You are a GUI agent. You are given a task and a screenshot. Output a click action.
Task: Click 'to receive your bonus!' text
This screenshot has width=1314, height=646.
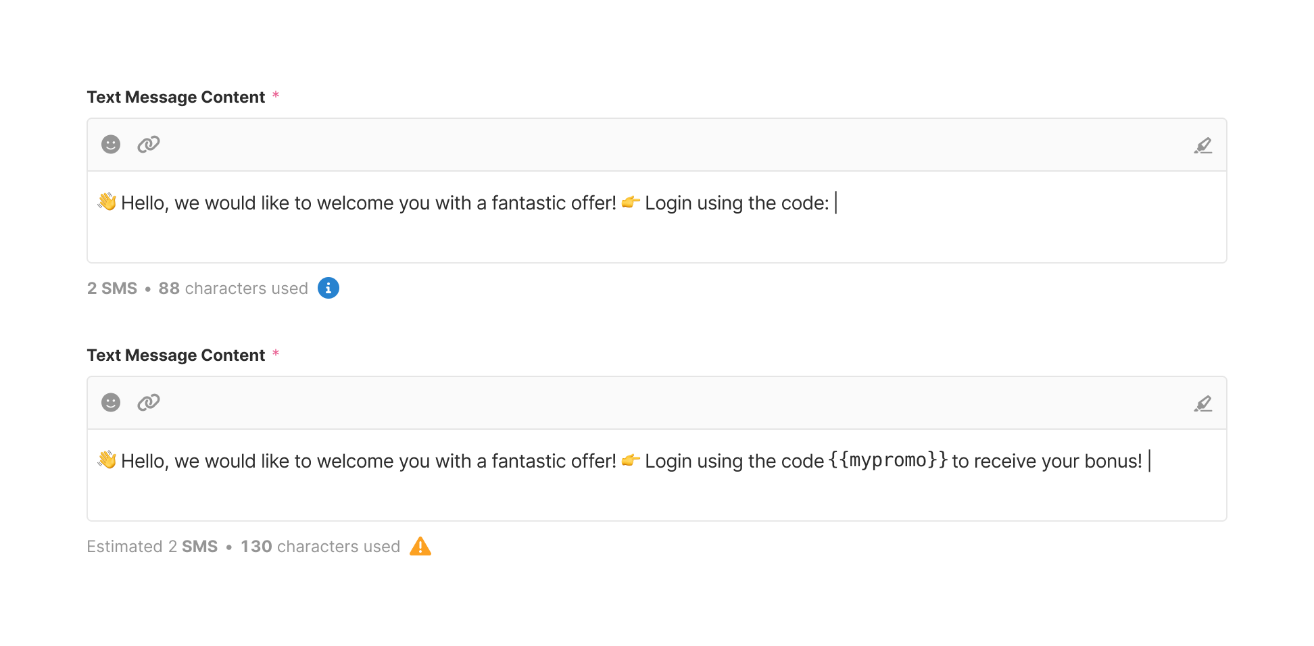1046,461
